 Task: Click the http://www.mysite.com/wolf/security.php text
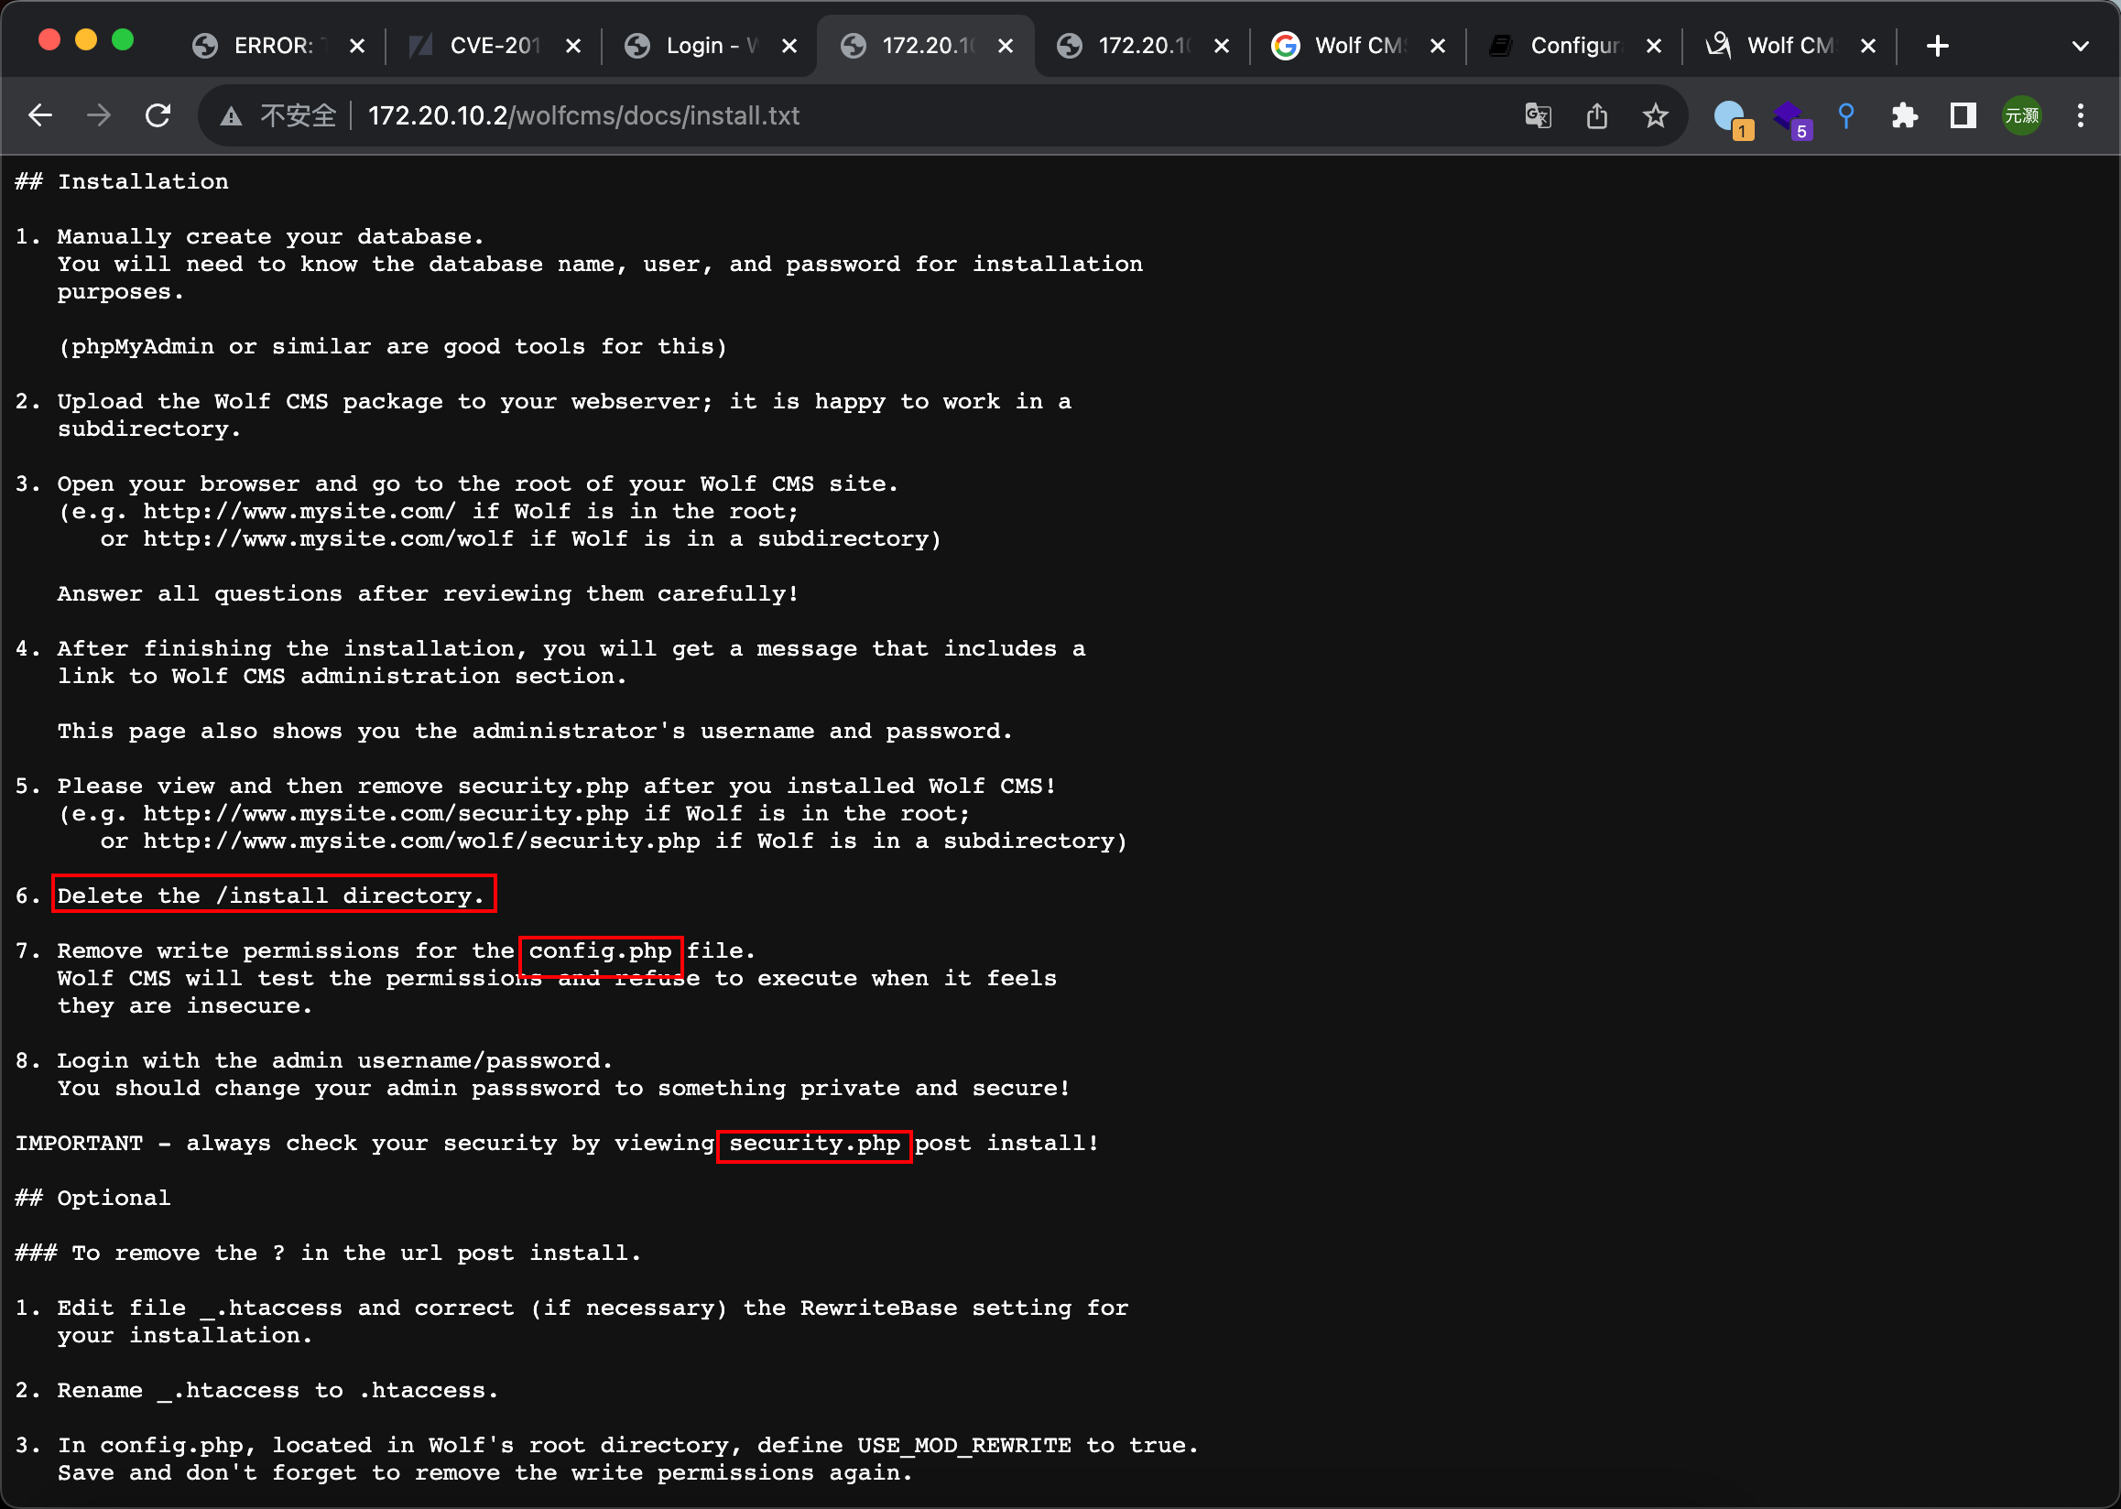point(421,841)
